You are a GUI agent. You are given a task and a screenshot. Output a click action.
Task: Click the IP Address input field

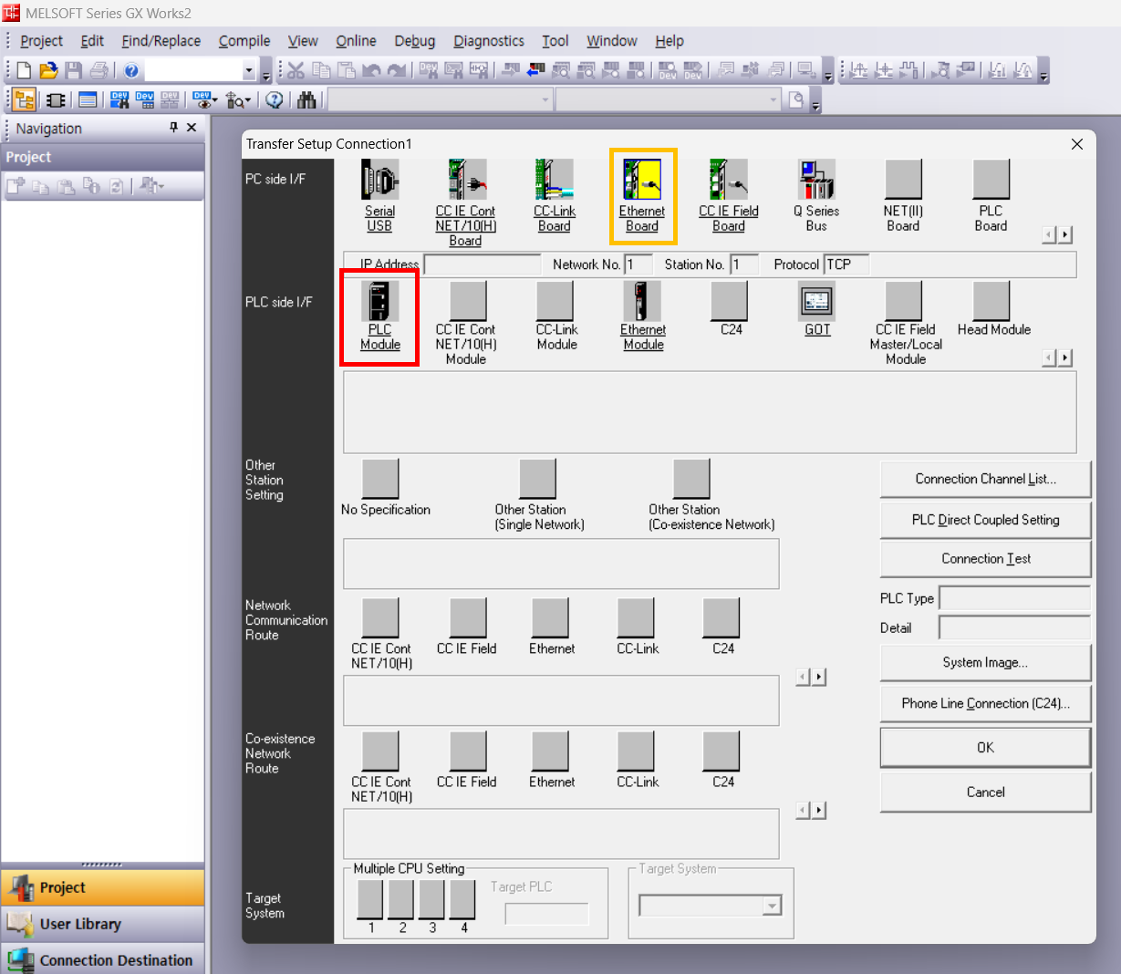[483, 264]
